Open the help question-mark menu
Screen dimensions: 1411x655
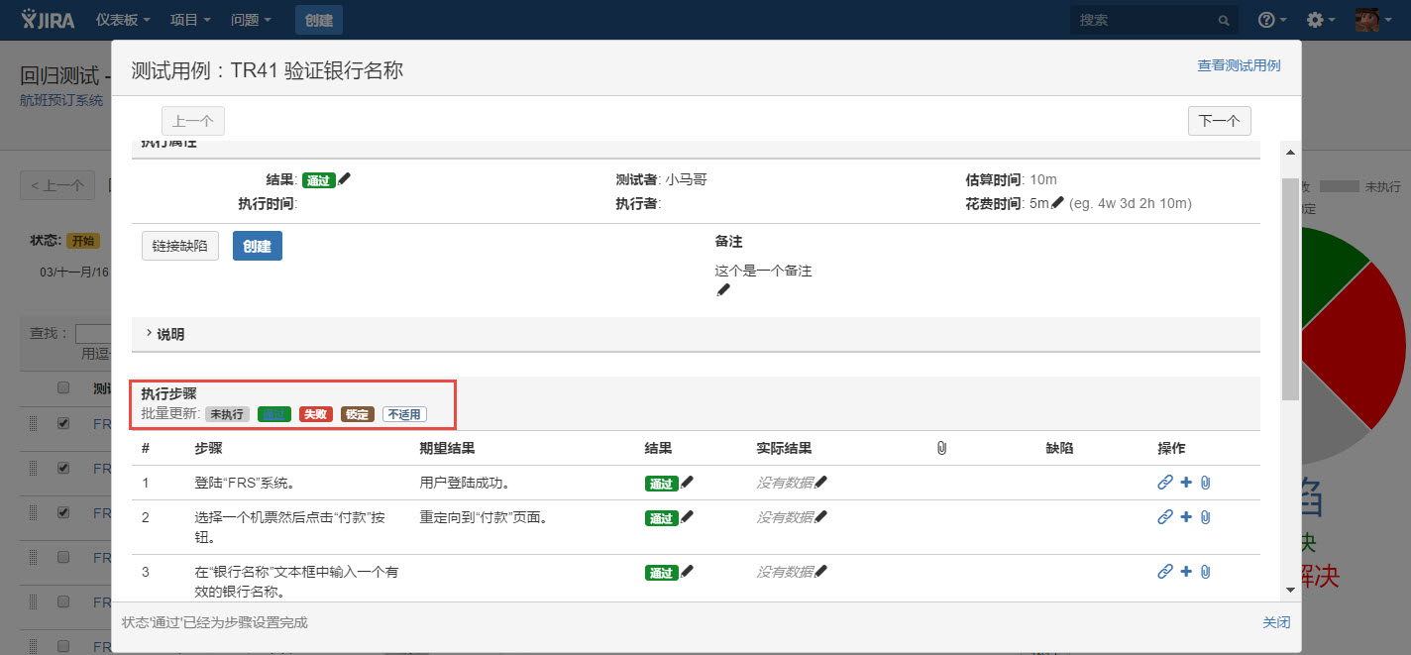coord(1272,20)
